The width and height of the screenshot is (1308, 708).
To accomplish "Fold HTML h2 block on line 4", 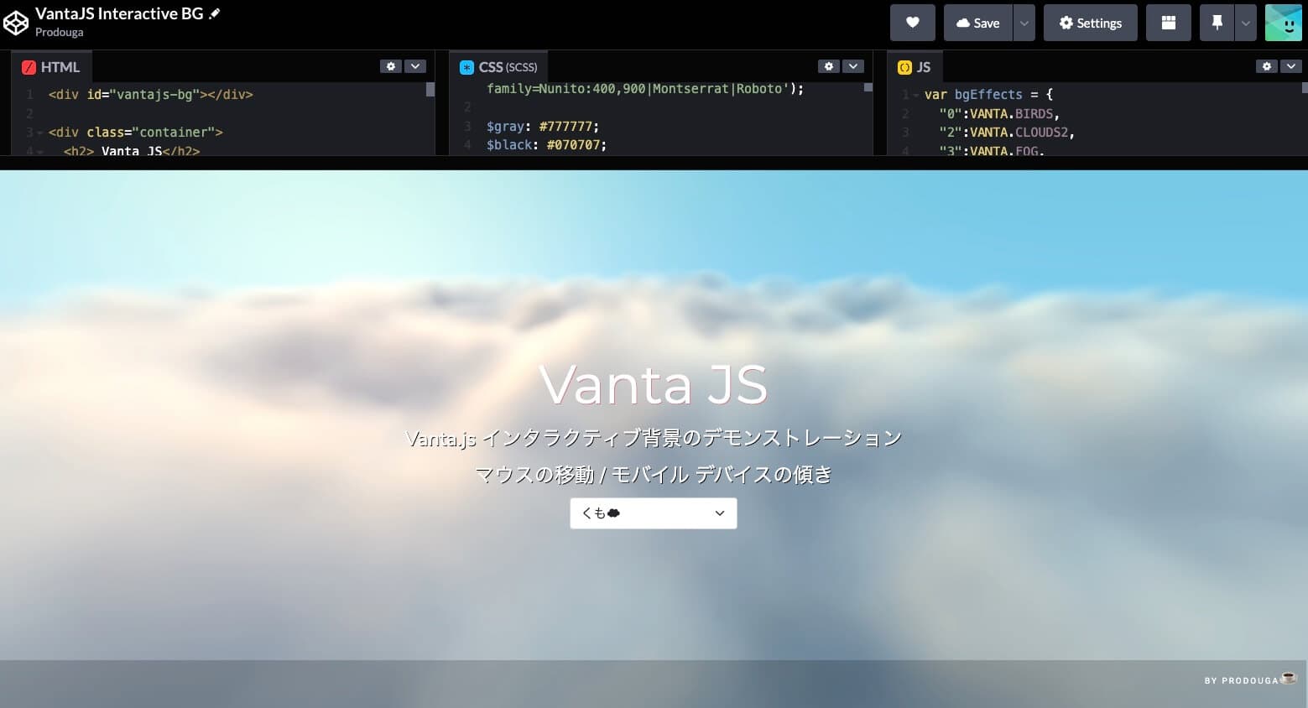I will click(39, 151).
